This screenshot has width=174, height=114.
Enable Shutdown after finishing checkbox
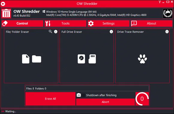[x=83, y=95]
